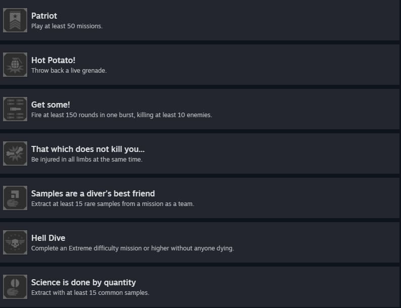Open That which does not kill you... title
401x308 pixels.
88,149
